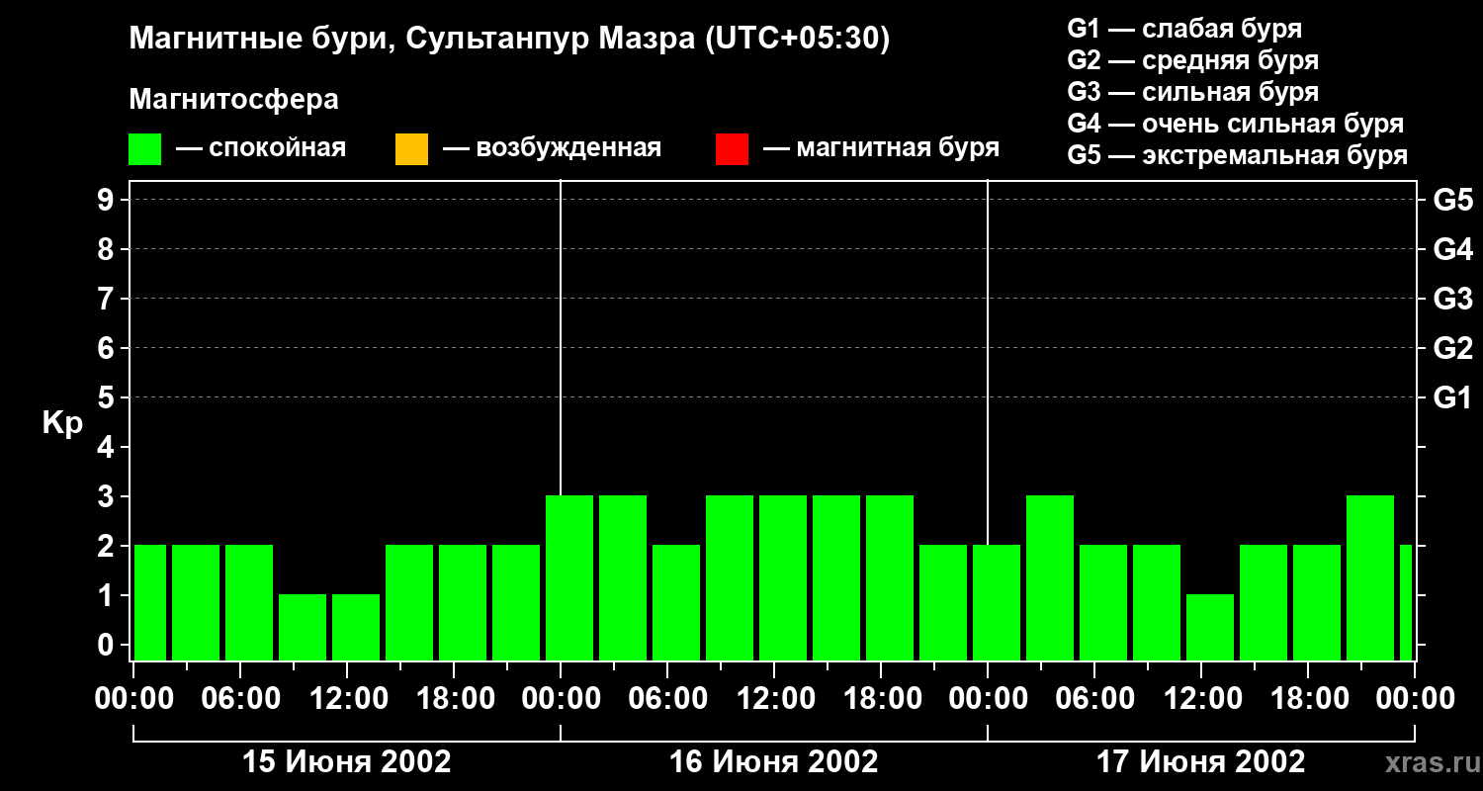Click the 'G5 — экстремальная буря' legend line

tap(1238, 156)
